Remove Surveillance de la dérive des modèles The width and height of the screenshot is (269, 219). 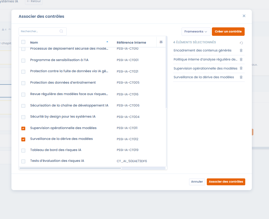tap(241, 77)
